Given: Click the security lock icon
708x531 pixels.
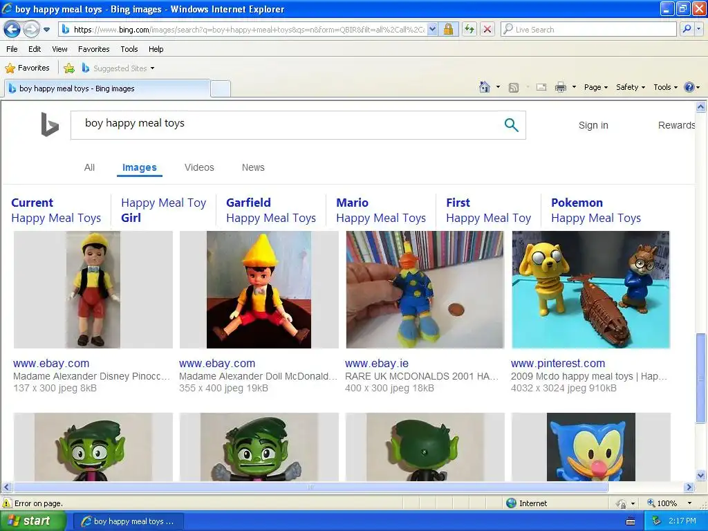Looking at the screenshot, I should click(448, 29).
